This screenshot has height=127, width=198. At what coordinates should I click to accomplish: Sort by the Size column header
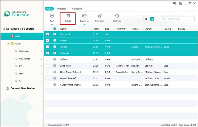[x=107, y=29]
